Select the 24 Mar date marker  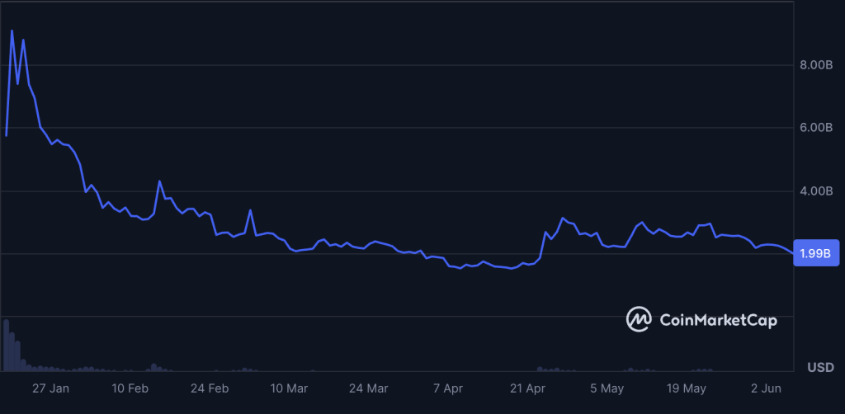point(368,388)
